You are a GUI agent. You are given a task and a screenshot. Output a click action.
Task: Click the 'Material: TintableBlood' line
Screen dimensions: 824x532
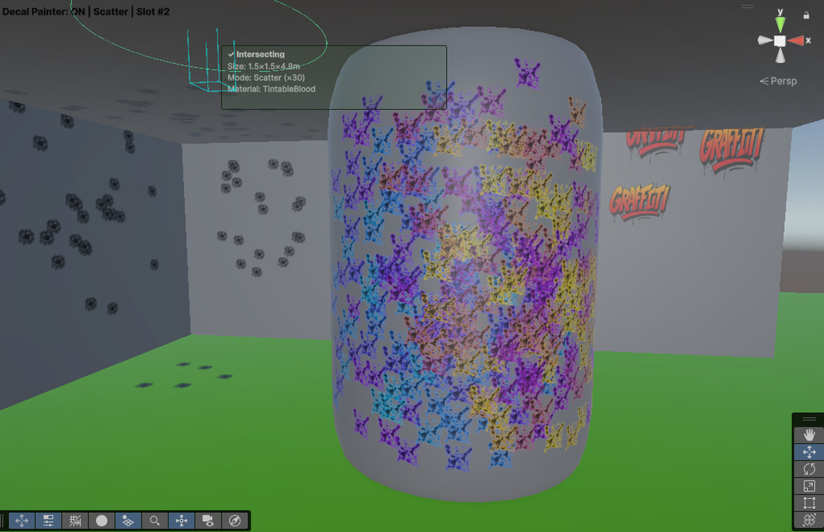pyautogui.click(x=271, y=89)
